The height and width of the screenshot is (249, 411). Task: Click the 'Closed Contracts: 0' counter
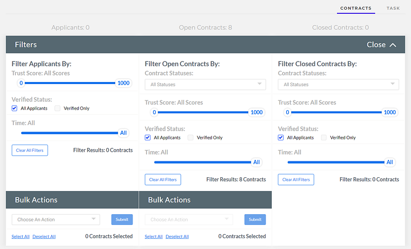point(340,28)
